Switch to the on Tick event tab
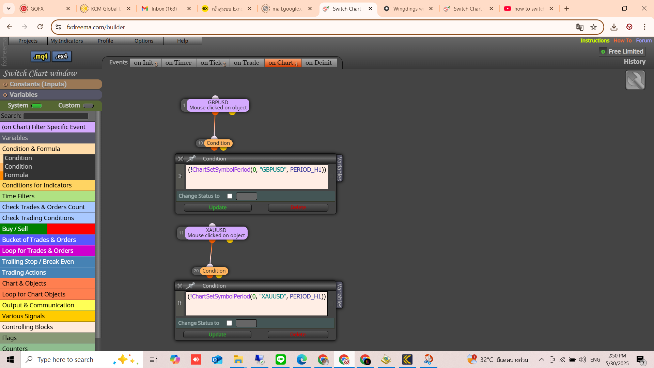The image size is (654, 368). [213, 63]
